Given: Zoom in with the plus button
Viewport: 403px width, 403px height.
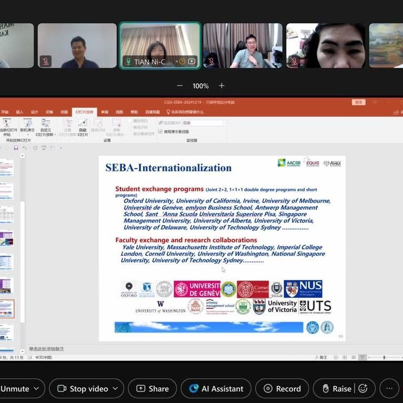Looking at the screenshot, I should (x=221, y=86).
